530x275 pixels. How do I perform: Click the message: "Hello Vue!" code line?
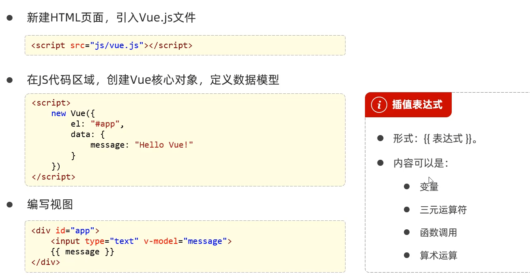coord(142,145)
